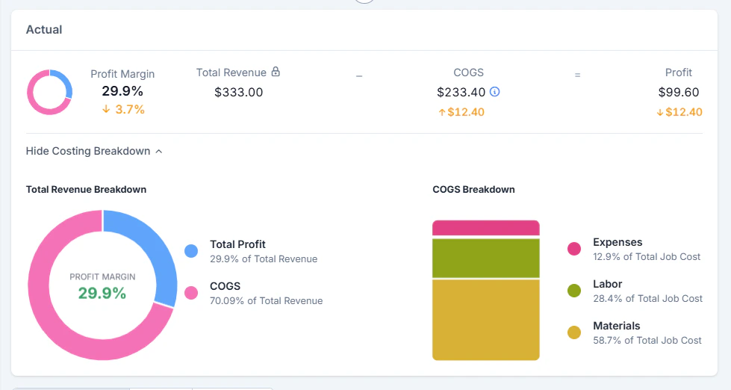The width and height of the screenshot is (731, 390).
Task: Click the $233.40 COGS amount
Action: pos(461,93)
